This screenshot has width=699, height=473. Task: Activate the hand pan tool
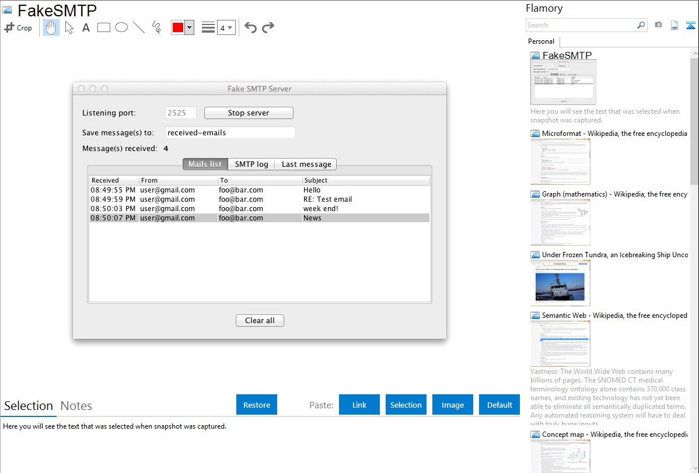pos(51,27)
